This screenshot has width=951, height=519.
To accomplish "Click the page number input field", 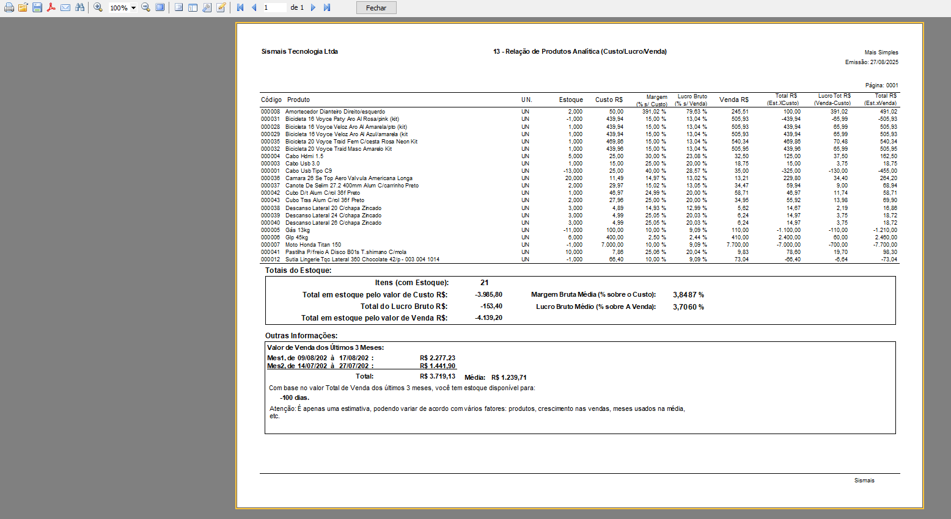I will tap(274, 8).
